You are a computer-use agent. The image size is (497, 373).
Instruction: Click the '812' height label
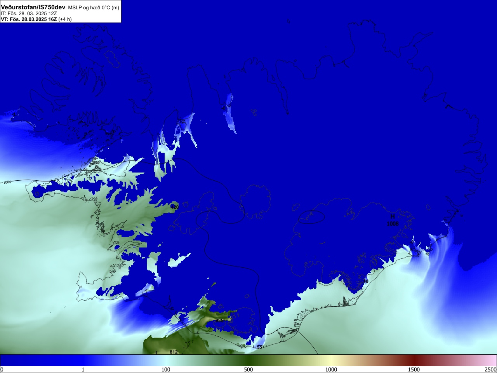pyautogui.click(x=174, y=352)
